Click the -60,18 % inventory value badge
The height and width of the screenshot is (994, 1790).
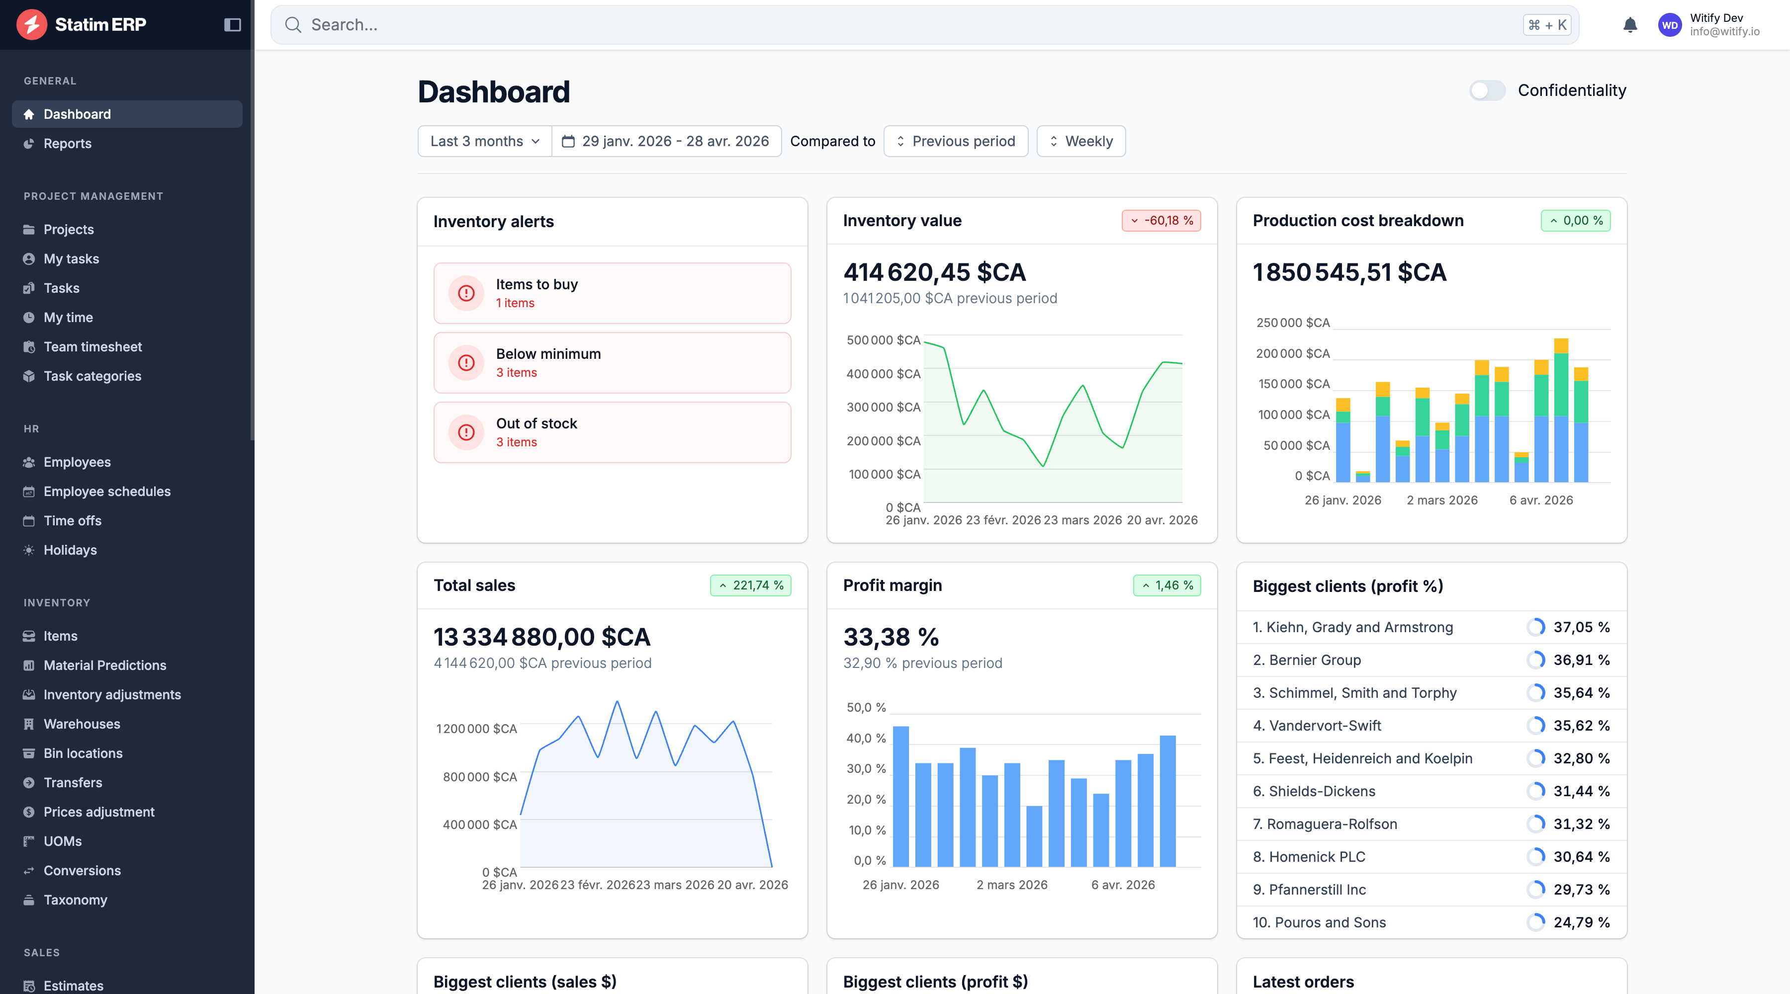(x=1161, y=220)
